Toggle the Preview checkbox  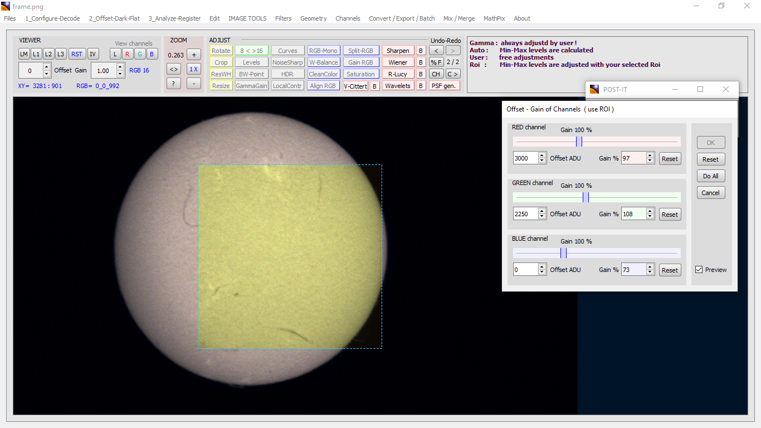[x=699, y=270]
